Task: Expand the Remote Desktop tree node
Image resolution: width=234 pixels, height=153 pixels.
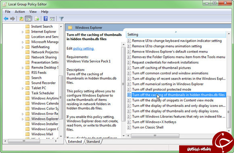Action: pos(23,68)
